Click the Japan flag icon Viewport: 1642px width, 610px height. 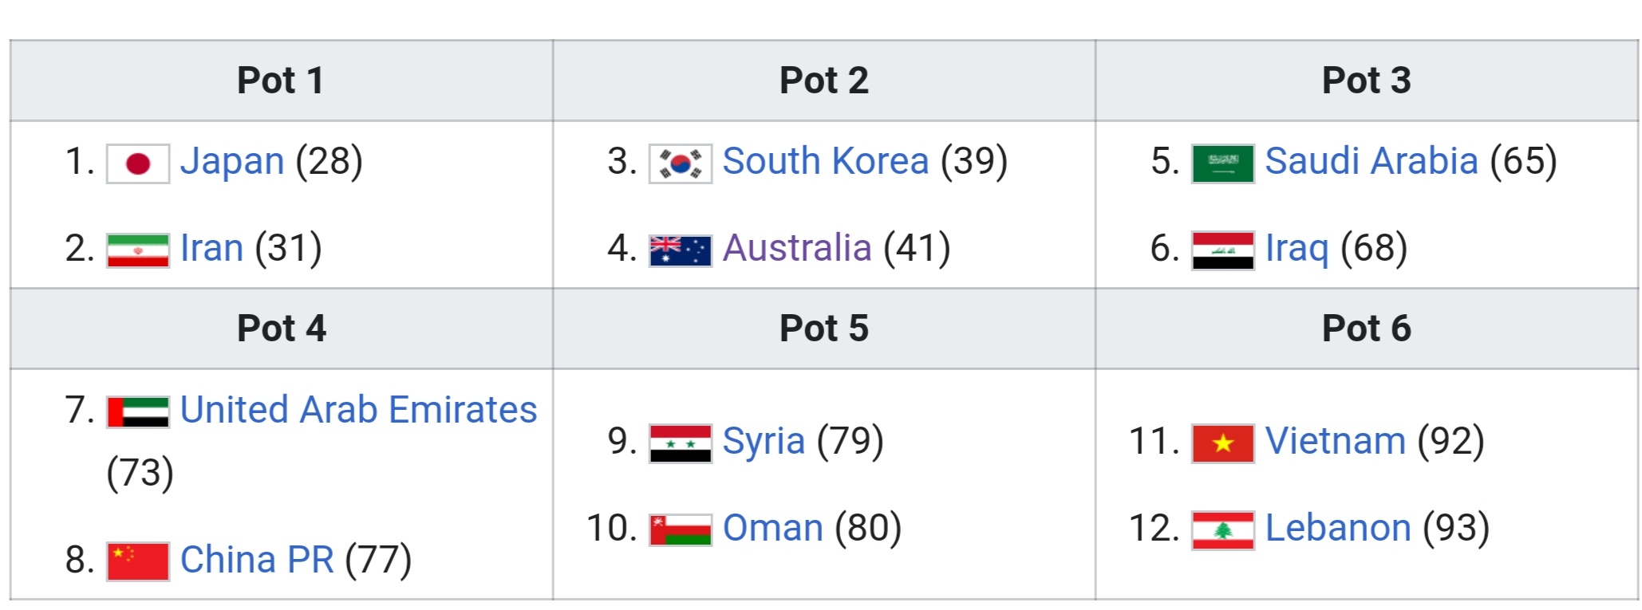coord(138,163)
